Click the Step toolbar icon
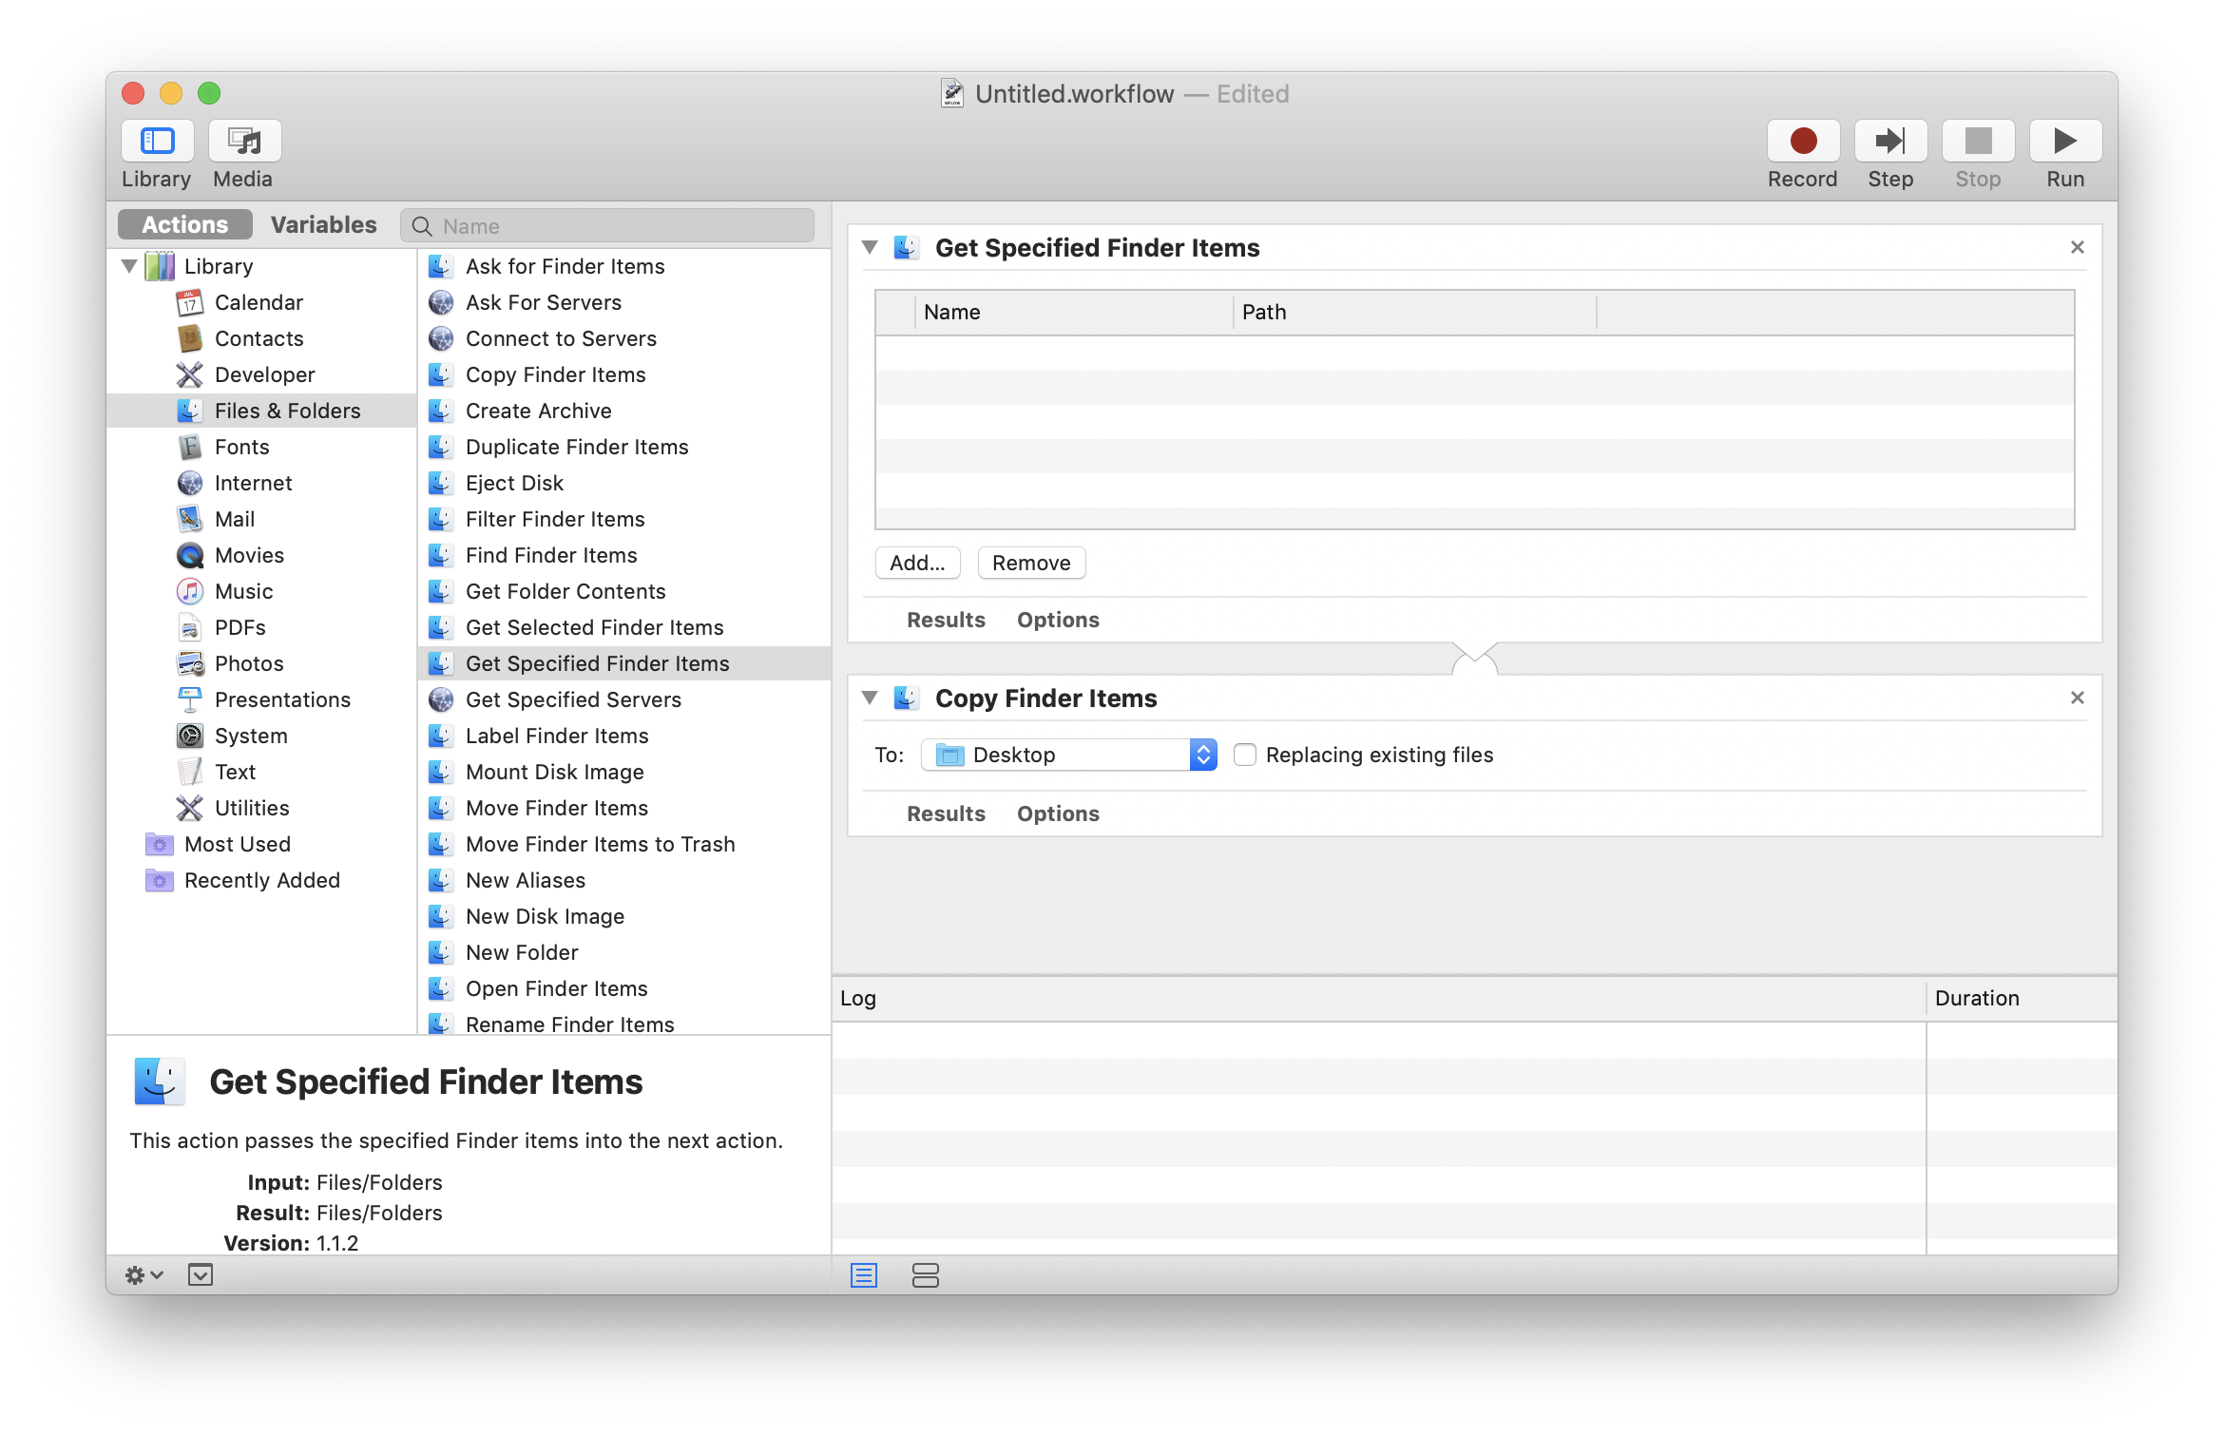 point(1890,142)
